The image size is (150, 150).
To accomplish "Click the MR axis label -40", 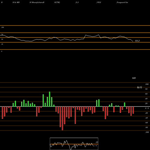I will coord(146,118).
